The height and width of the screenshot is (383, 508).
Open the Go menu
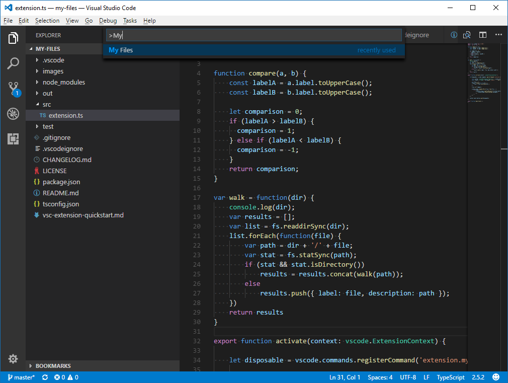coord(89,21)
